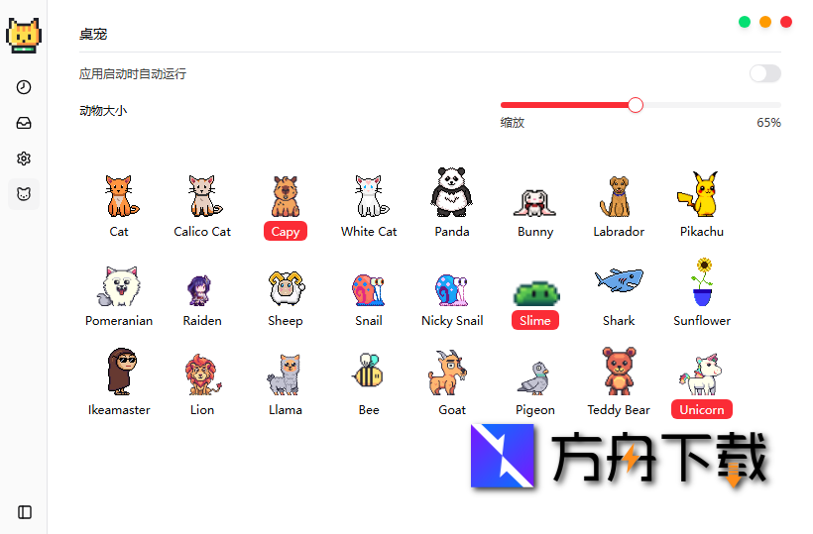This screenshot has height=534, width=813.
Task: Choose the Pigeon pet sprite
Action: 533,378
